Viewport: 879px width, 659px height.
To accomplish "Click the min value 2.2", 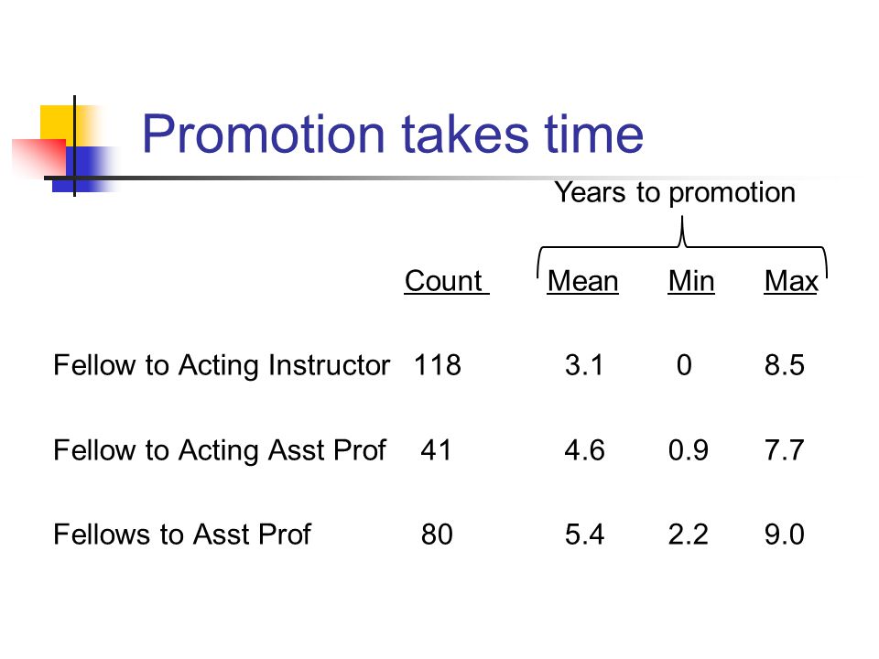I will click(688, 535).
